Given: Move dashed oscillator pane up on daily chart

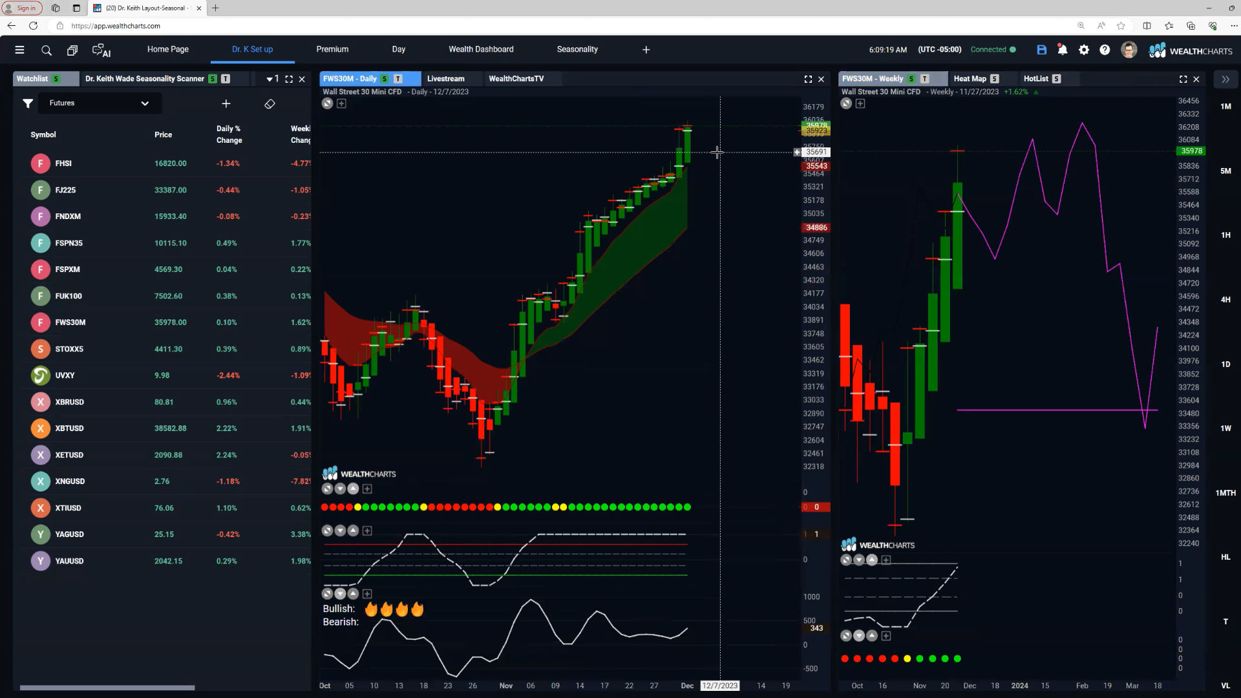Looking at the screenshot, I should click(x=353, y=531).
